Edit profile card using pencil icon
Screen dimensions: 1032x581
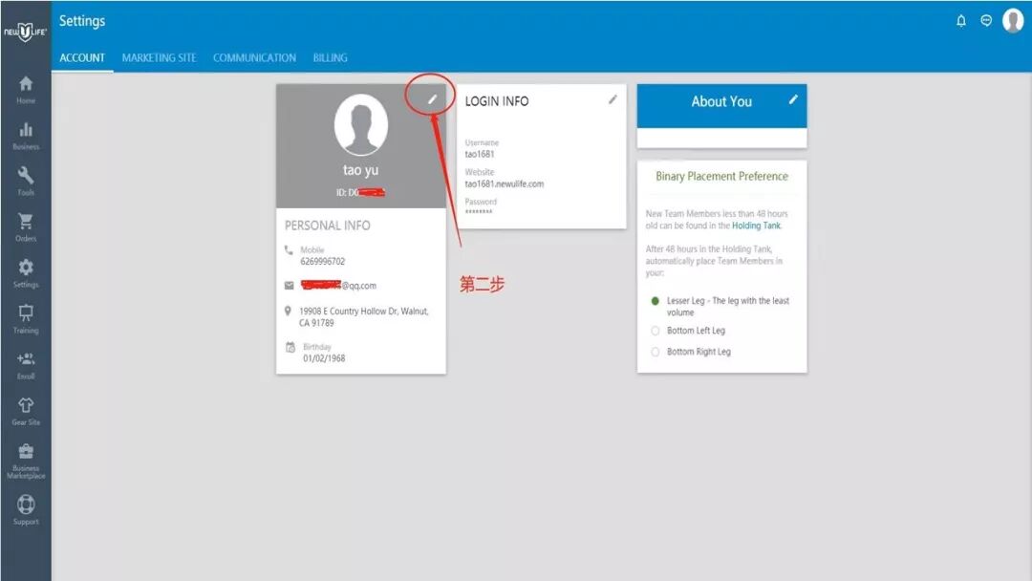click(433, 99)
